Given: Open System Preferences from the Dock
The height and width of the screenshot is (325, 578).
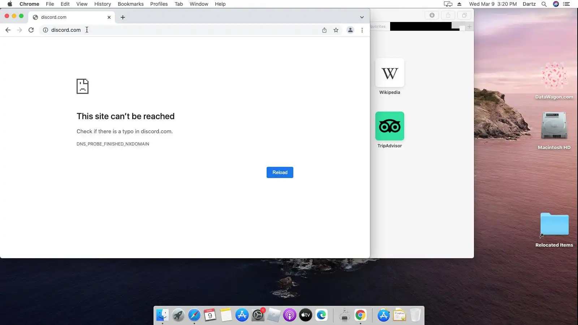Looking at the screenshot, I should click(x=258, y=315).
